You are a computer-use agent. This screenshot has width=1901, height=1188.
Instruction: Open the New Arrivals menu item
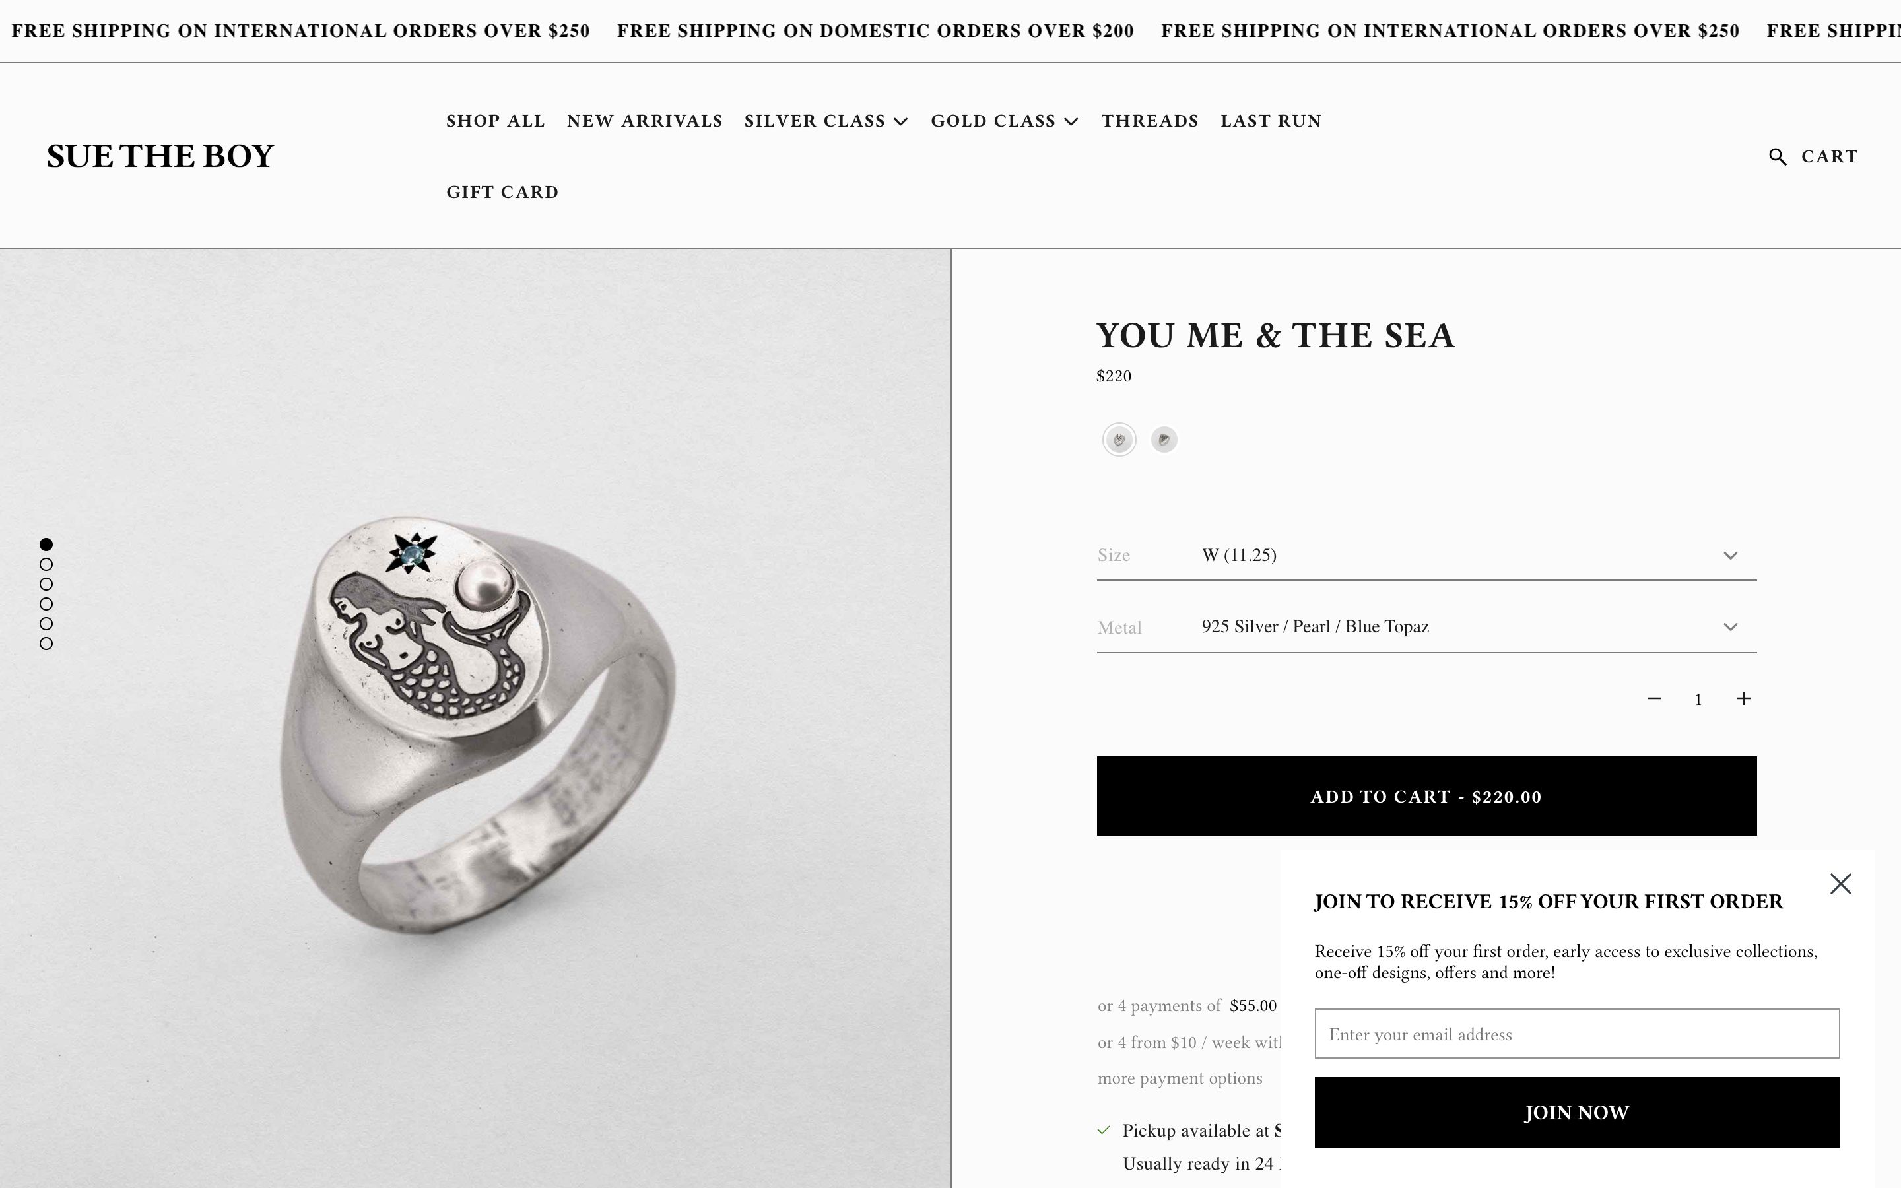pos(645,121)
